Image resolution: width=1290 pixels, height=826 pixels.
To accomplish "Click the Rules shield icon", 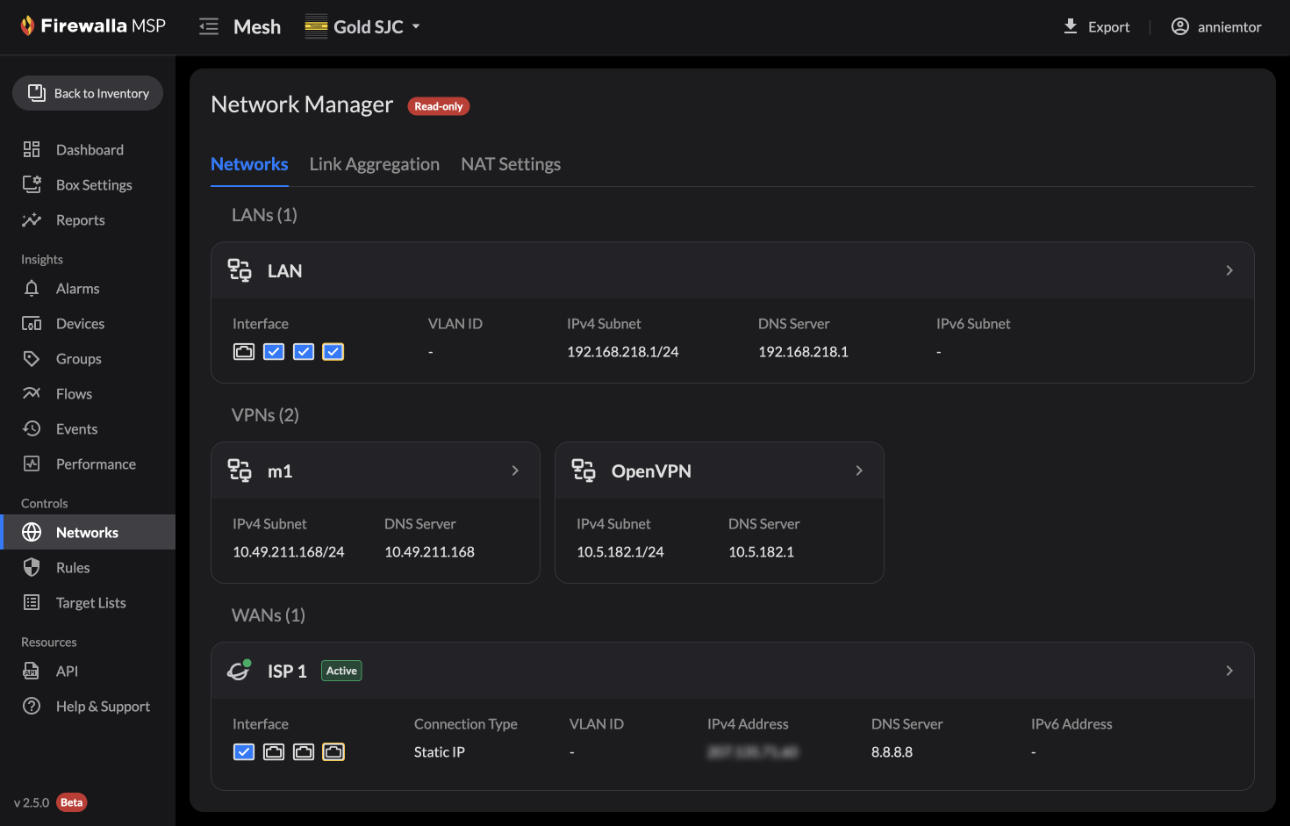I will click(x=32, y=567).
